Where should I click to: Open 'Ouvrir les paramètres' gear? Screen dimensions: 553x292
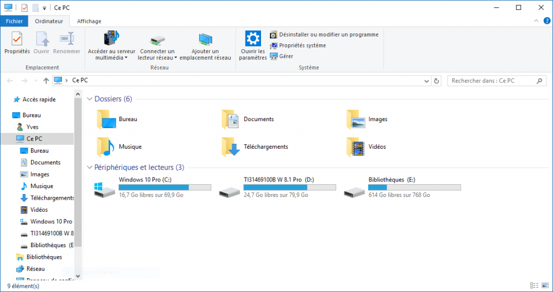[x=253, y=39]
